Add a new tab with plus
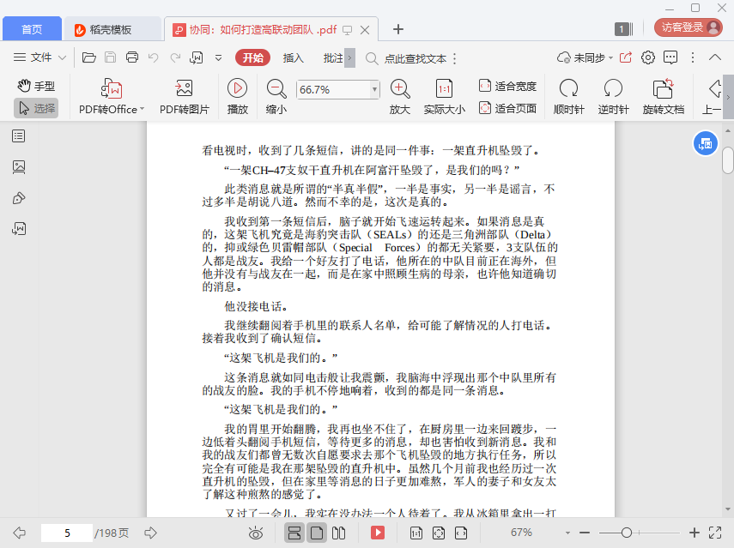This screenshot has height=548, width=734. pos(397,29)
